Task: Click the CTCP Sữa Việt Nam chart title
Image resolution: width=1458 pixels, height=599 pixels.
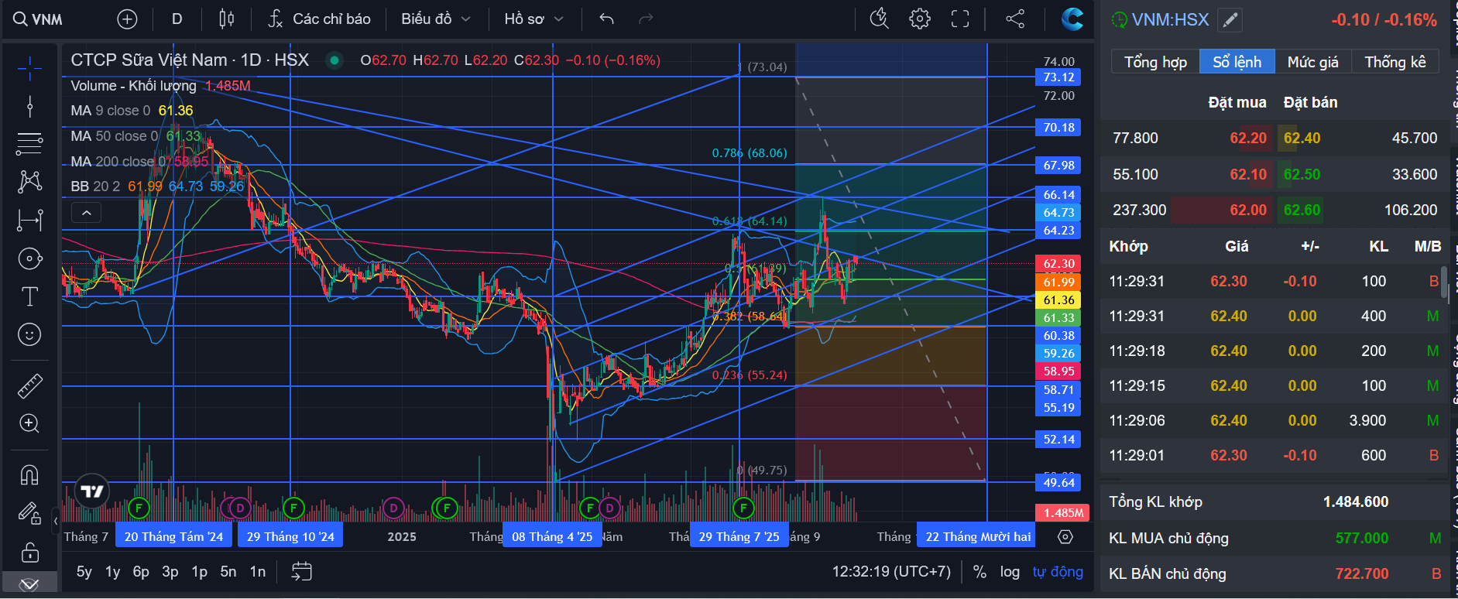Action: click(190, 60)
